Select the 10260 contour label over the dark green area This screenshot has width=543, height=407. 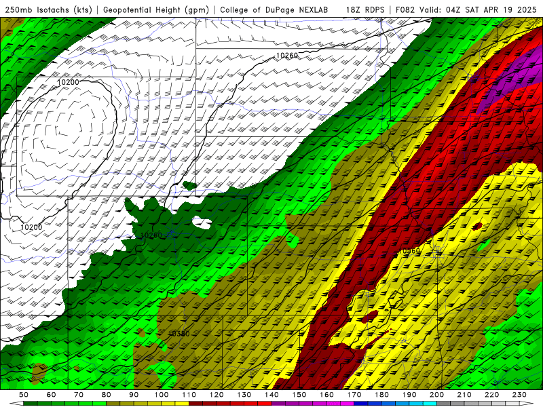click(151, 235)
